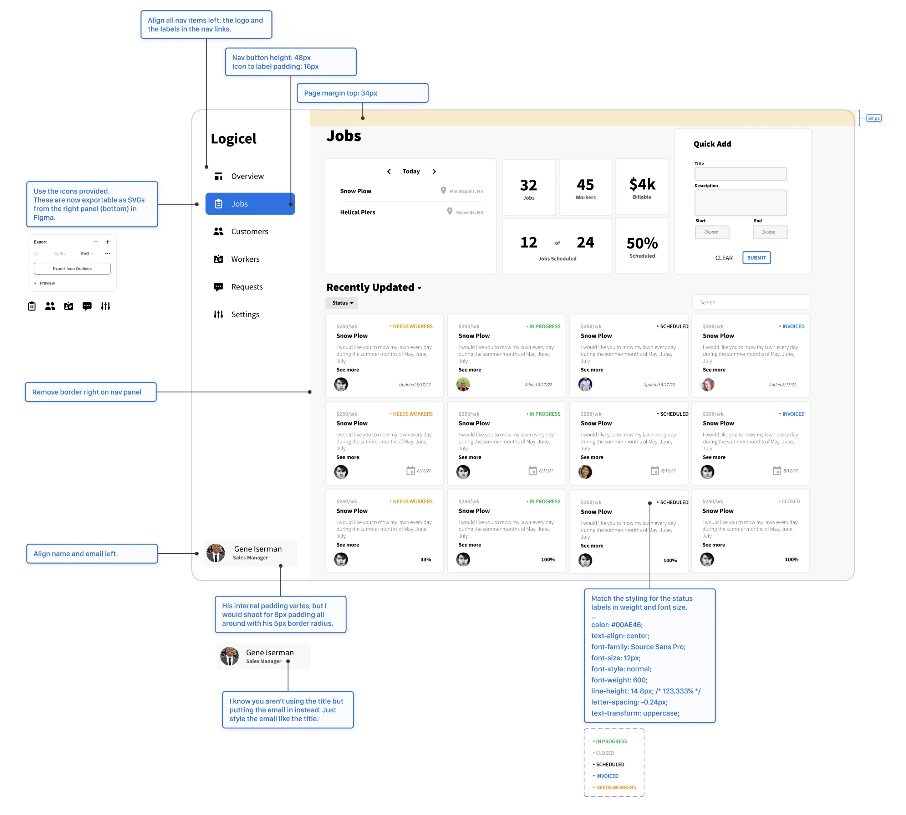Click the sliders icon beside Settings
906x815 pixels.
(x=218, y=314)
